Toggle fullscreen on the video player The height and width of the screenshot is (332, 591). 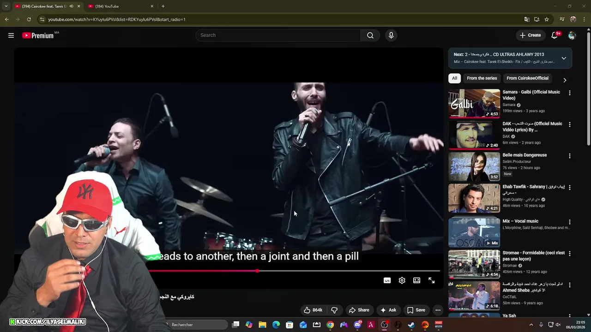pyautogui.click(x=431, y=280)
